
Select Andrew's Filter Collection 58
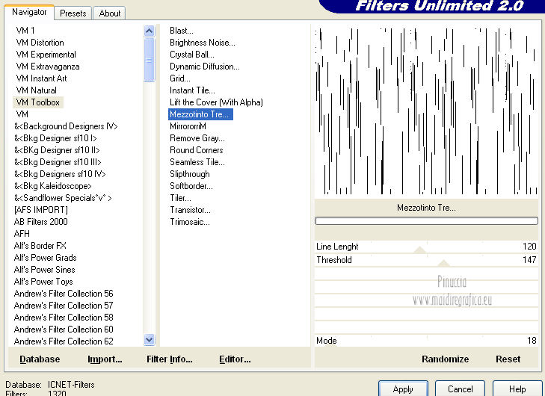coord(64,317)
